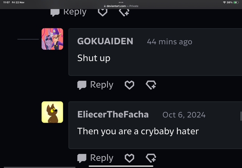Screen dimensions: 242x168
Task: Visit the EliecerTheFacha username link
Action: pyautogui.click(x=113, y=114)
